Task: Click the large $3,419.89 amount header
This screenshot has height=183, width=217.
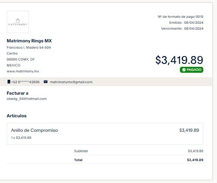Action: pyautogui.click(x=179, y=60)
